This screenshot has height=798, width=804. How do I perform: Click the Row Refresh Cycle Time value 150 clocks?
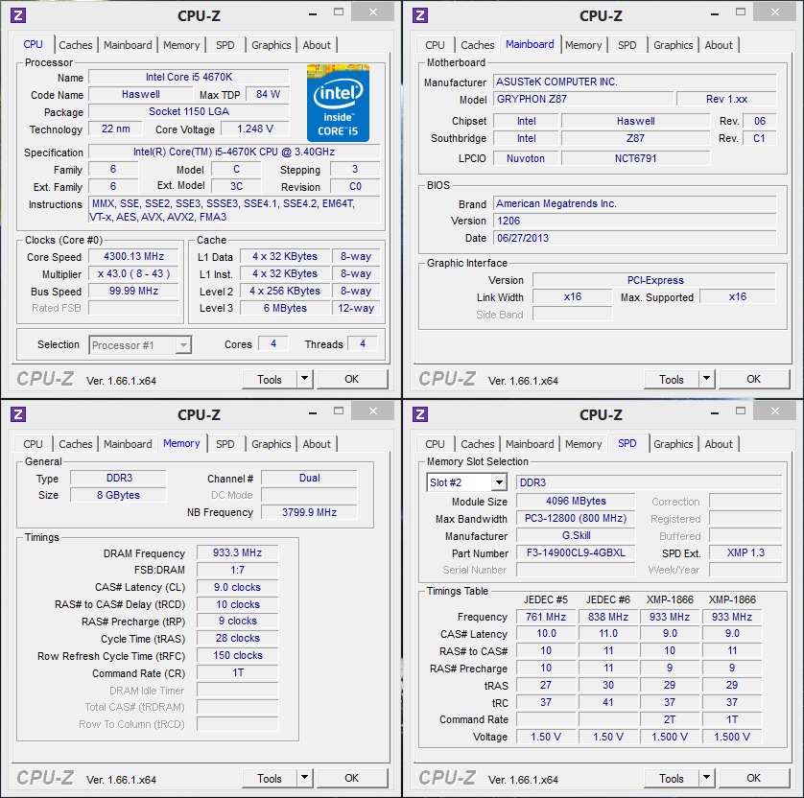[x=237, y=655]
